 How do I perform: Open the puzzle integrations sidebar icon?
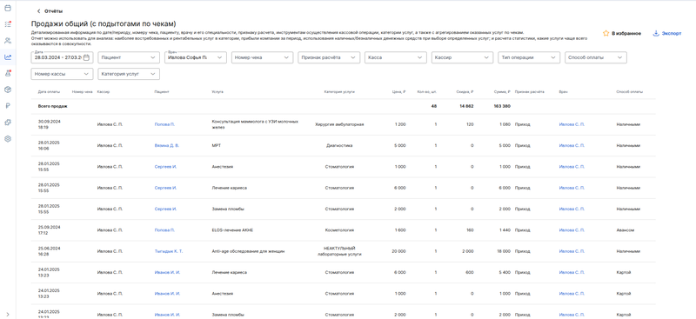pyautogui.click(x=8, y=123)
